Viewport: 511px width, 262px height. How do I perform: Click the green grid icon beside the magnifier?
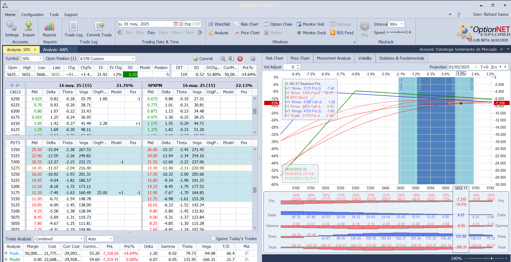232,59
